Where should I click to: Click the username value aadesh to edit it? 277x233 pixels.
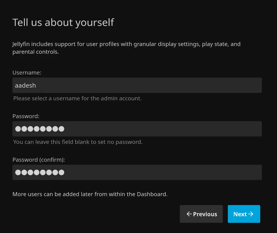[x=25, y=85]
